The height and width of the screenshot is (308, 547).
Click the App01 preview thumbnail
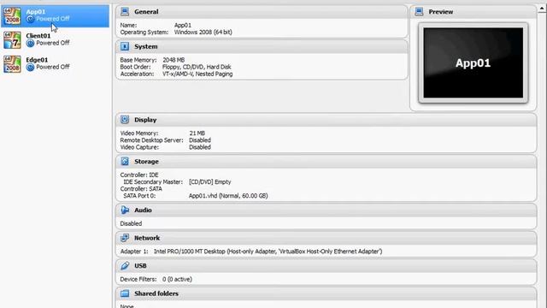coord(473,62)
